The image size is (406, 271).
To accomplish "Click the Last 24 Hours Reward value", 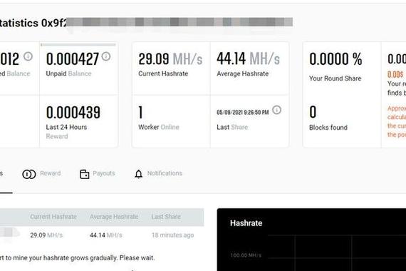I will 73,112.
